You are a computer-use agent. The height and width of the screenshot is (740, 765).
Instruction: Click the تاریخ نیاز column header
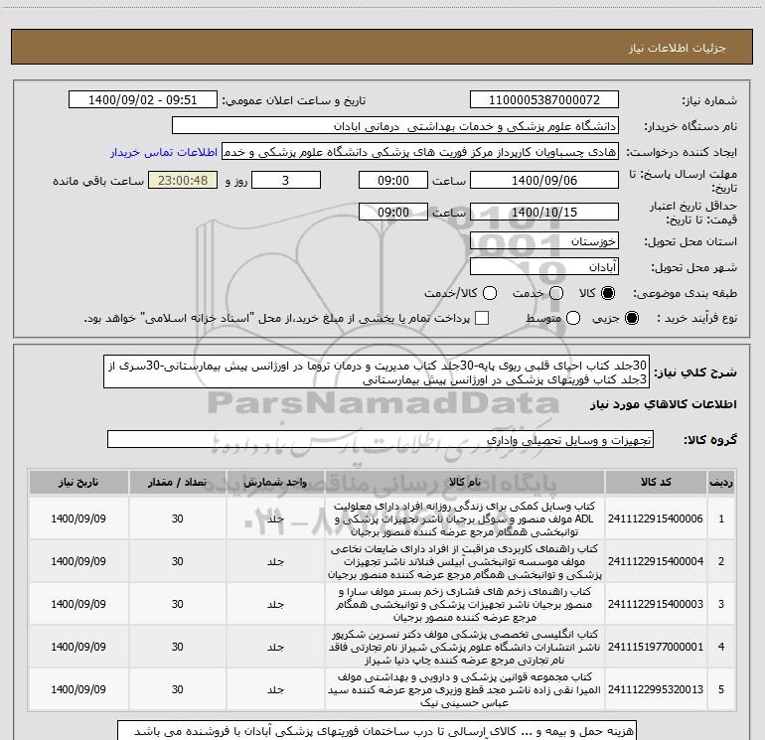[x=78, y=483]
